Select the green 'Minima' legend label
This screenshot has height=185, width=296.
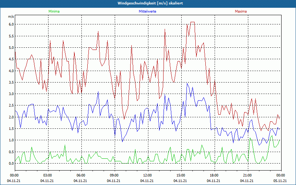[54, 11]
